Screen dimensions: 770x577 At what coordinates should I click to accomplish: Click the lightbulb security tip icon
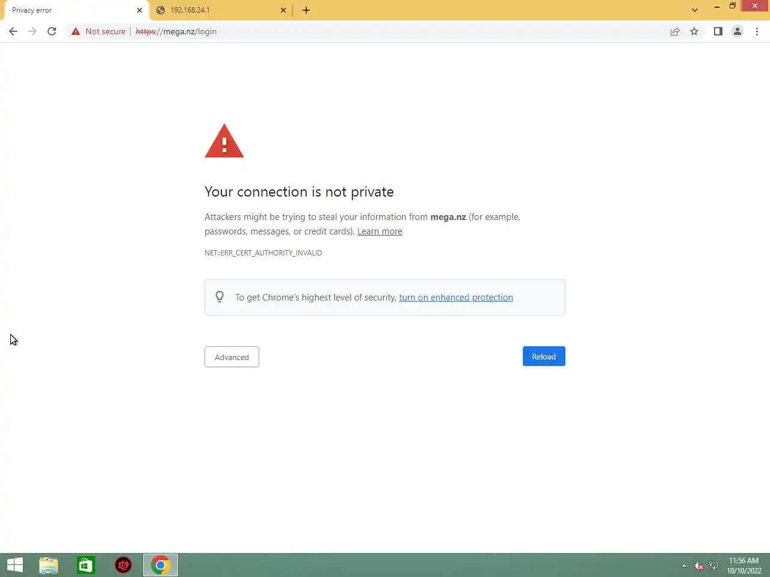[220, 297]
